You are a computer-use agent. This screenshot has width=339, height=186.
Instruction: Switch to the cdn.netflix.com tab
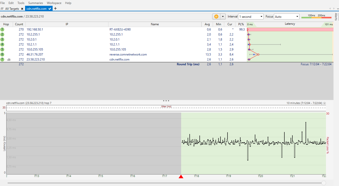pyautogui.click(x=37, y=9)
